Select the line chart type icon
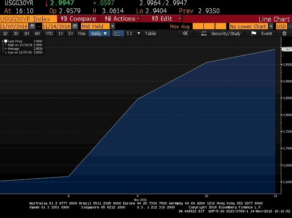 point(118,33)
